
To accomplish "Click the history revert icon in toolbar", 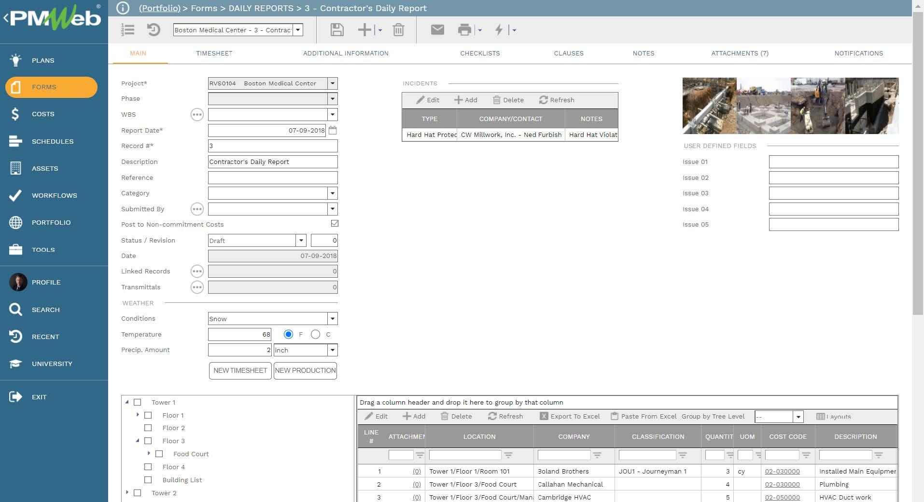I will (154, 30).
